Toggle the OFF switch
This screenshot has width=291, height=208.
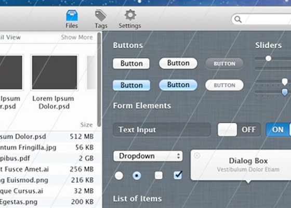pyautogui.click(x=239, y=129)
